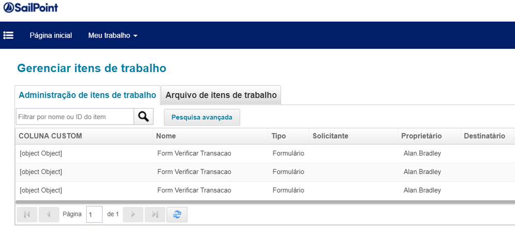The image size is (515, 243).
Task: Click the SailPoint logo
Action: coord(30,8)
